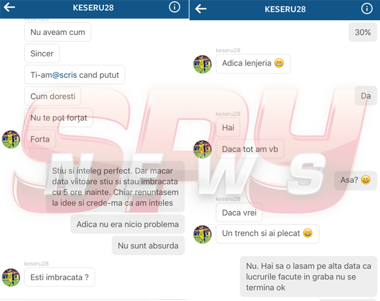Tap the KESERU28 title in left header
This screenshot has height=301, width=380.
click(x=93, y=8)
